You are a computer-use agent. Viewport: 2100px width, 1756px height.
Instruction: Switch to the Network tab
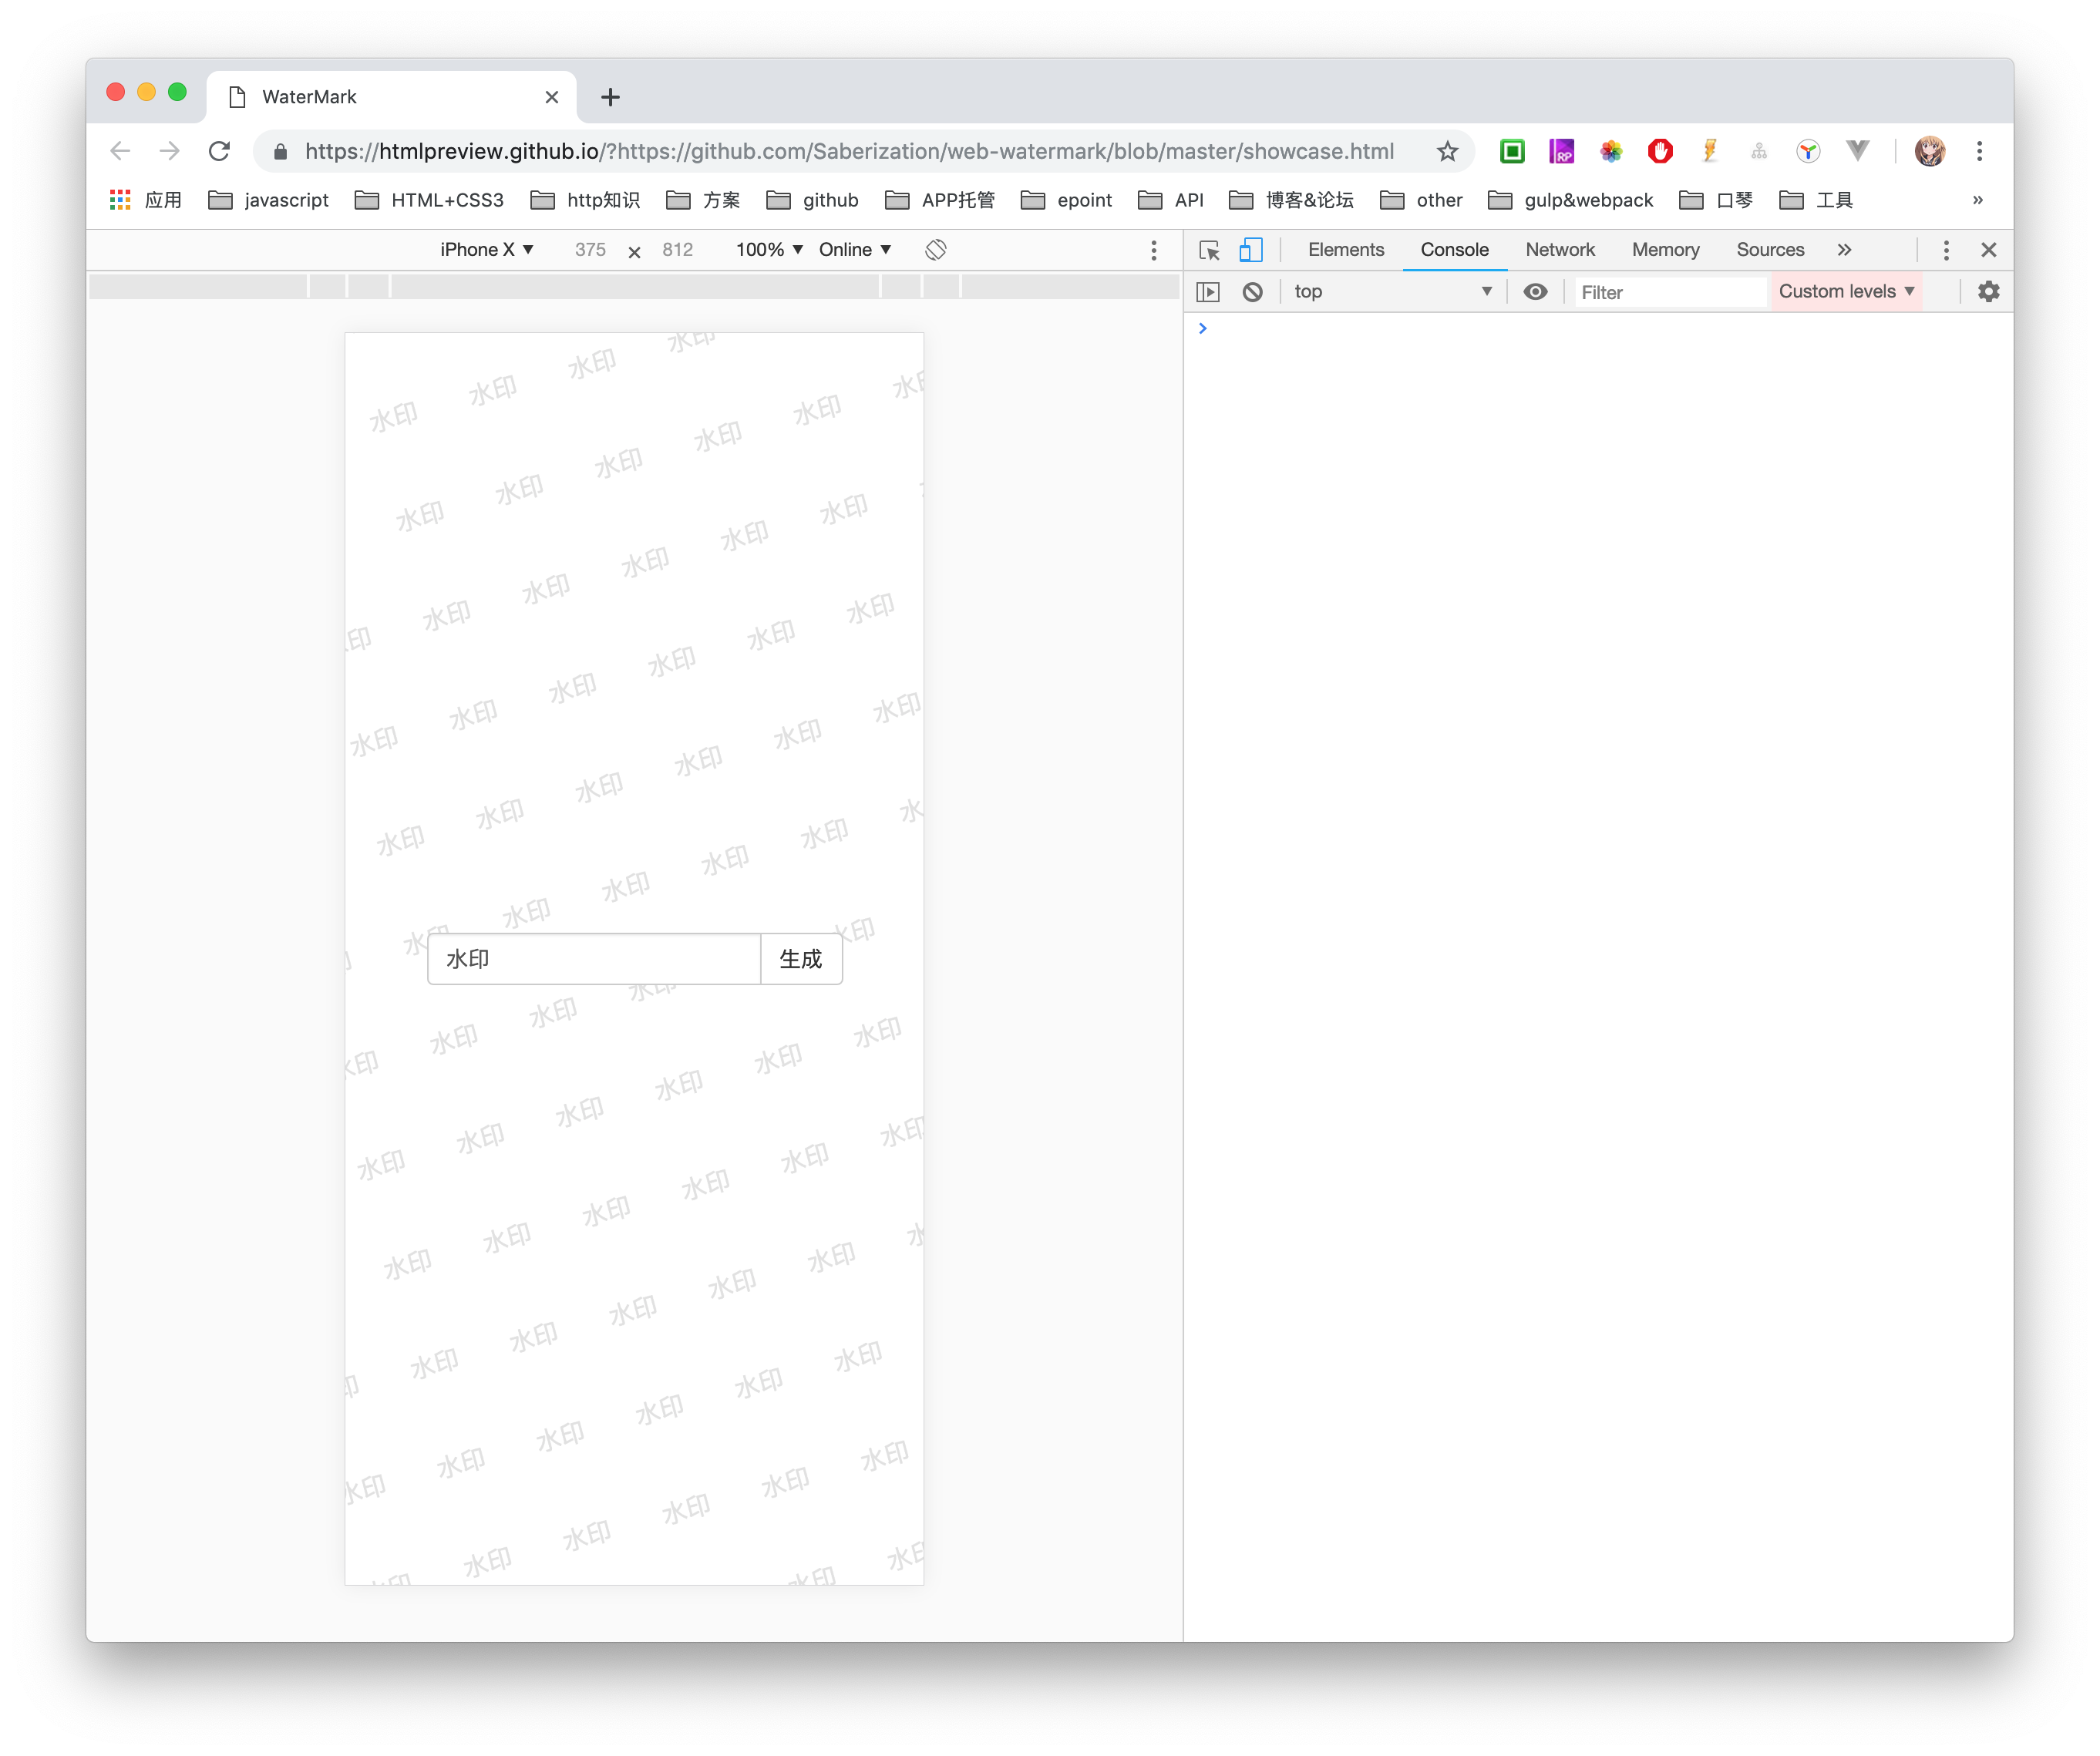pyautogui.click(x=1559, y=250)
